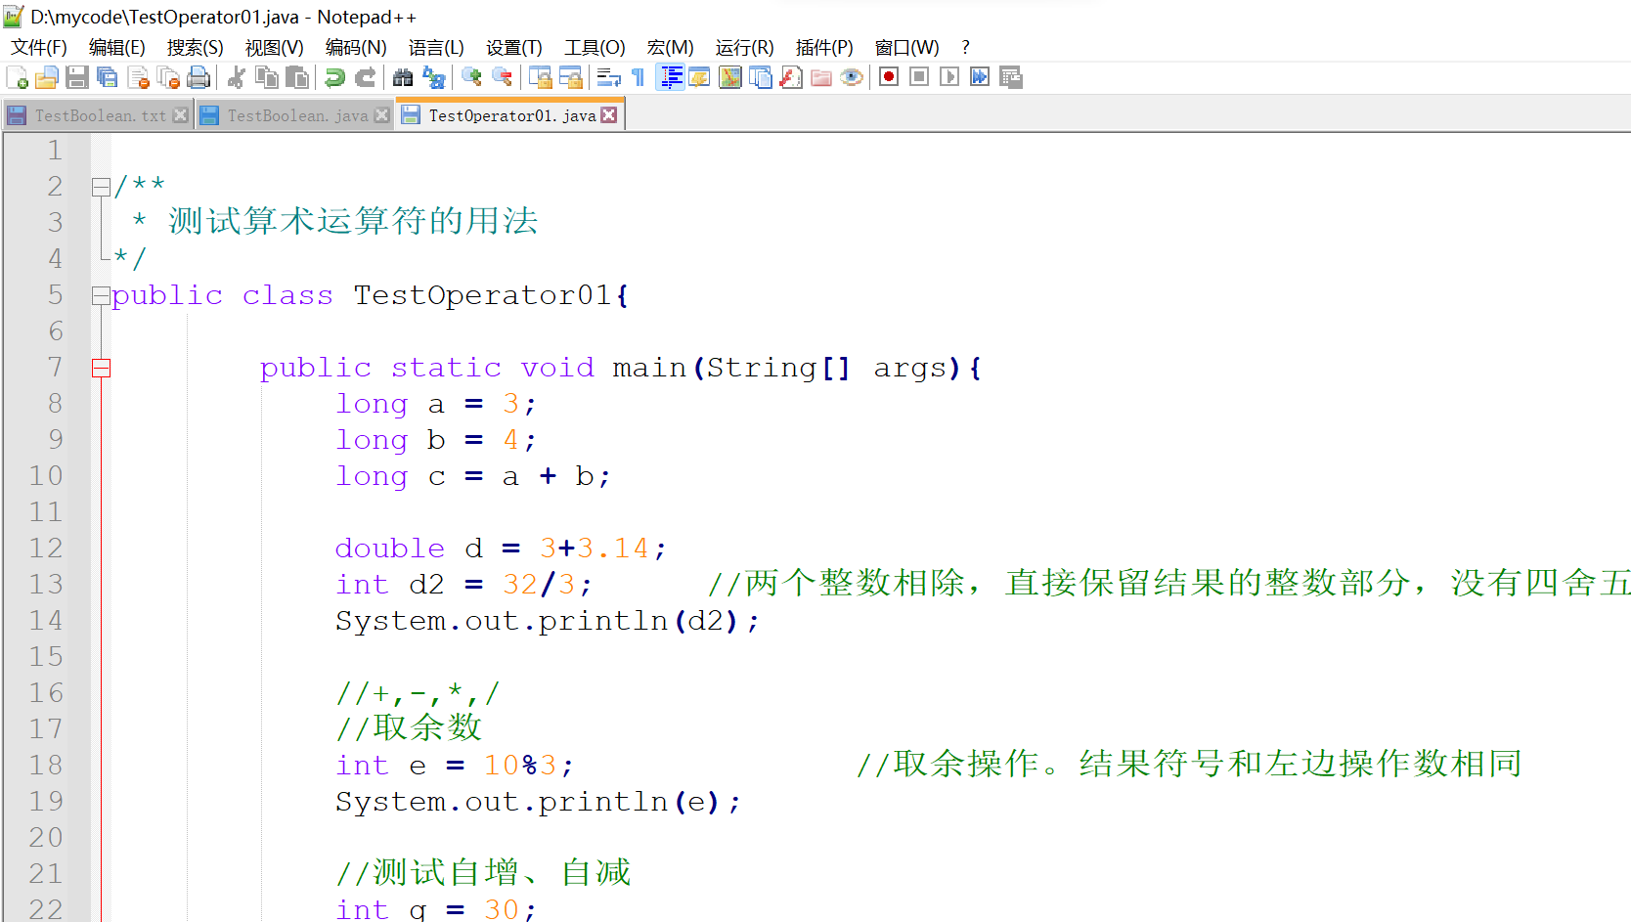The width and height of the screenshot is (1631, 922).
Task: Click the 'int e = 10%3;' statement
Action: 455,766
